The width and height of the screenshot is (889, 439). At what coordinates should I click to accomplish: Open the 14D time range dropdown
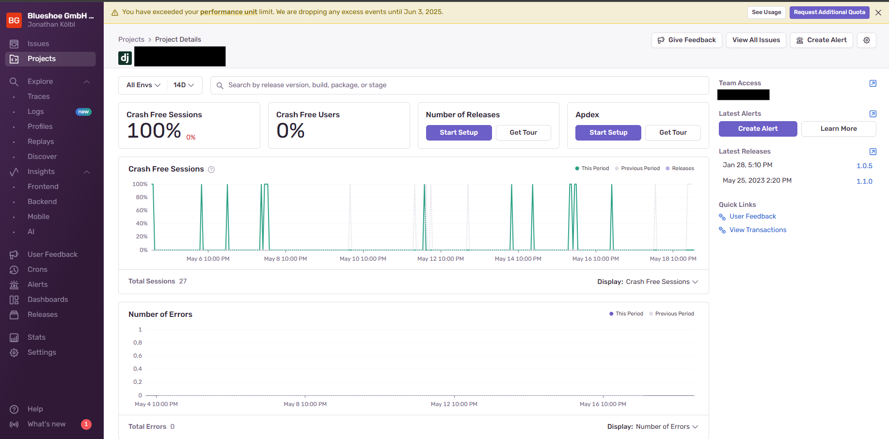184,85
